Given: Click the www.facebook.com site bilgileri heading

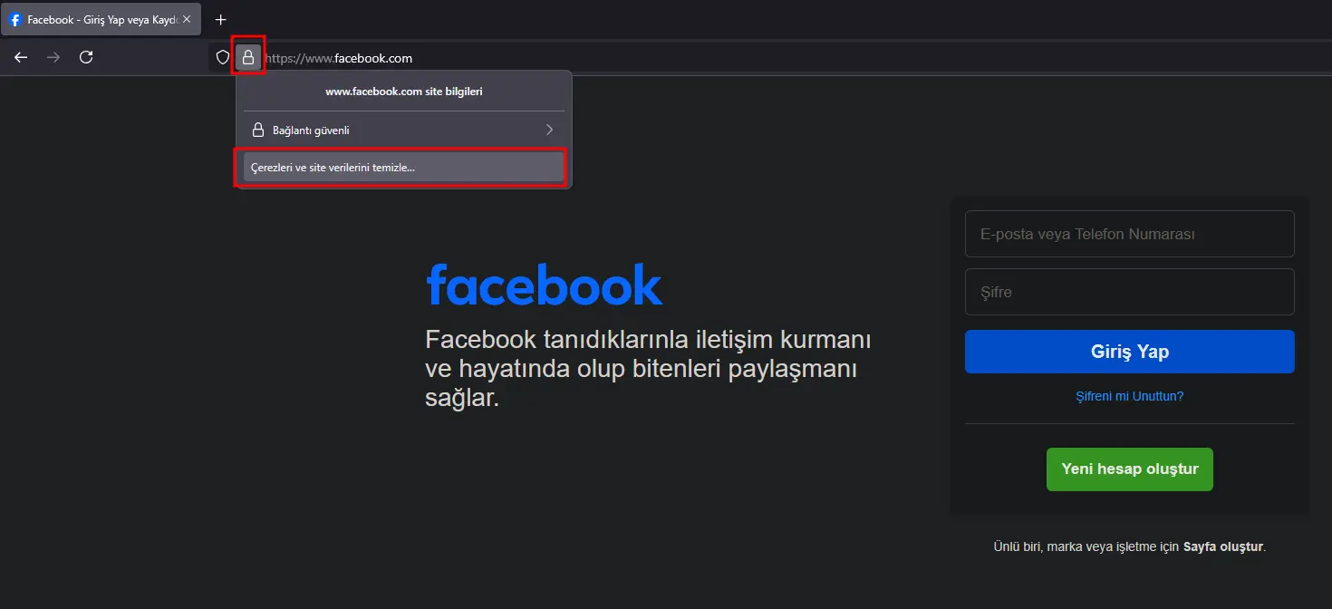Looking at the screenshot, I should pyautogui.click(x=404, y=92).
